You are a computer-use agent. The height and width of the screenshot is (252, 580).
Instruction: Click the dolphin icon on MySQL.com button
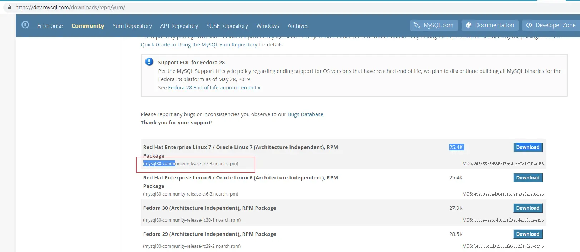[x=417, y=25]
